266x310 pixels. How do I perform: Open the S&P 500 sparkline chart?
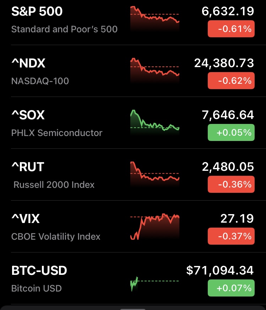155,19
